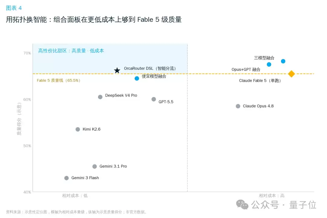The height and width of the screenshot is (218, 327).
Task: Click the 资料来源 footnote text
Action: (x=76, y=212)
